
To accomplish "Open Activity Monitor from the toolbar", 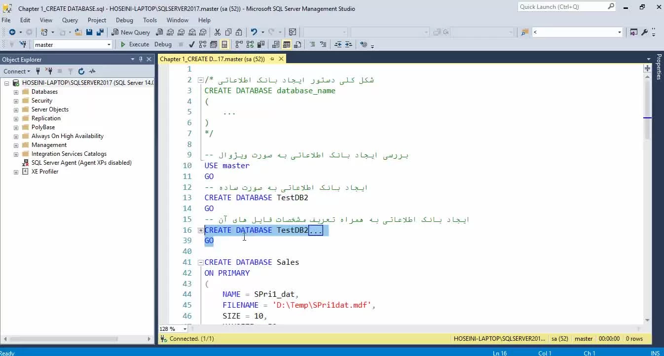I will pyautogui.click(x=293, y=32).
